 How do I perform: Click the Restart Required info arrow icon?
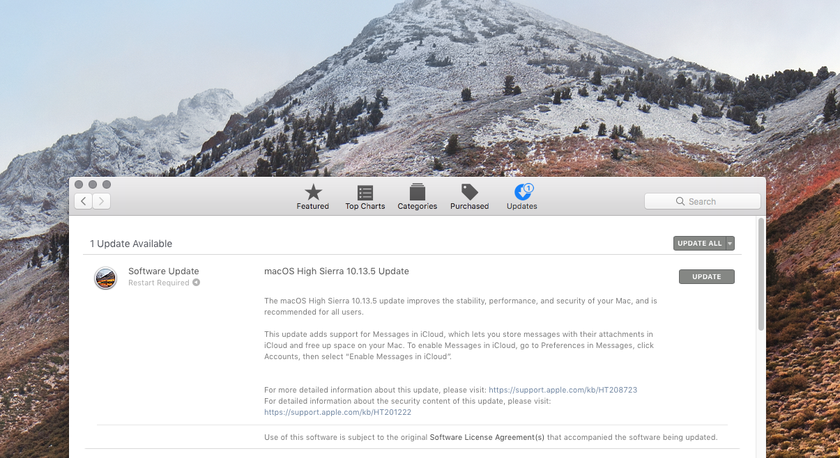click(197, 283)
